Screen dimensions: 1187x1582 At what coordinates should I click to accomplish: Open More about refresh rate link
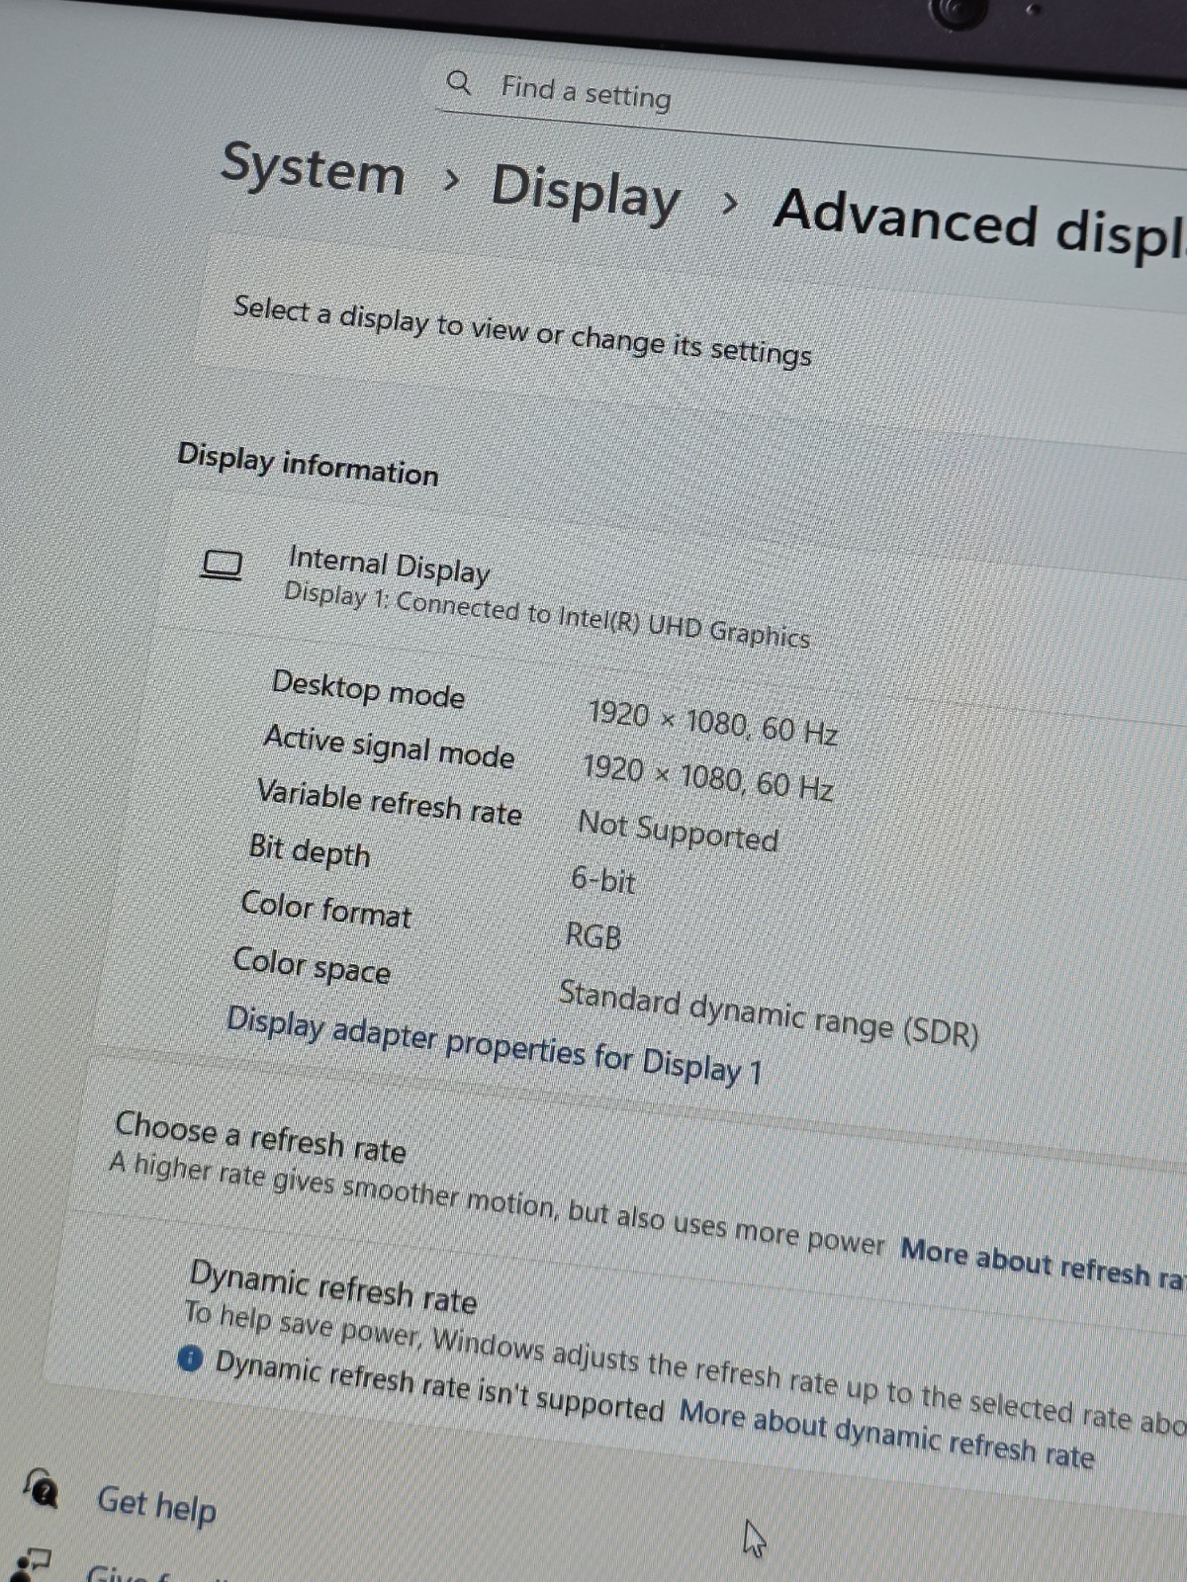(x=1043, y=1264)
